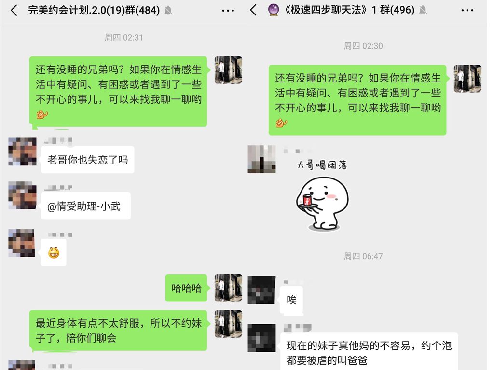The height and width of the screenshot is (370, 494).
Task: Tap the grinning emoji message
Action: click(x=54, y=252)
